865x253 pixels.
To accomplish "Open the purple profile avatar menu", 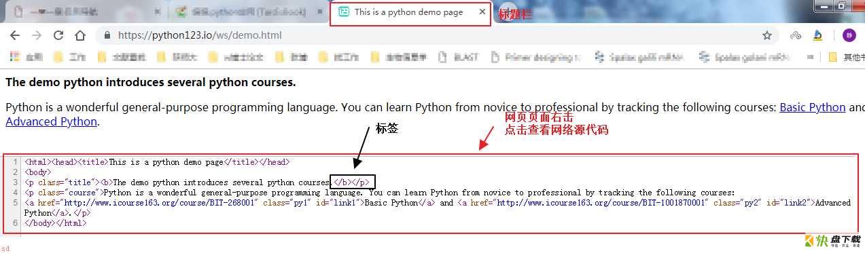I will (849, 35).
